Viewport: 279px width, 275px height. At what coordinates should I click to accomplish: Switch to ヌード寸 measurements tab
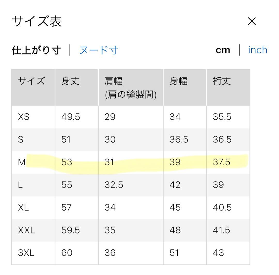99,50
